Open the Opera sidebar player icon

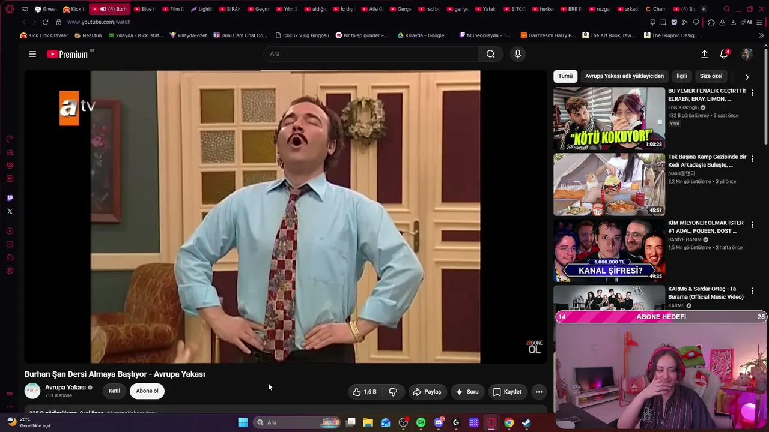[x=10, y=231]
